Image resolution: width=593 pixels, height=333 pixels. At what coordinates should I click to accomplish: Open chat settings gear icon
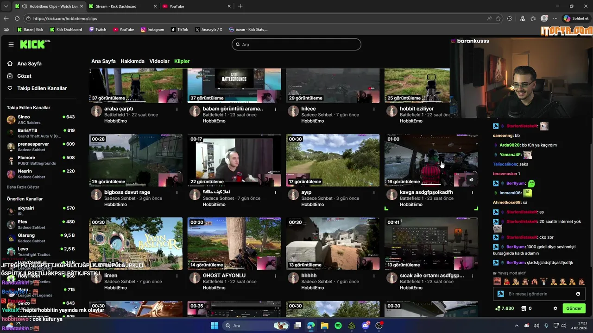pos(555,308)
